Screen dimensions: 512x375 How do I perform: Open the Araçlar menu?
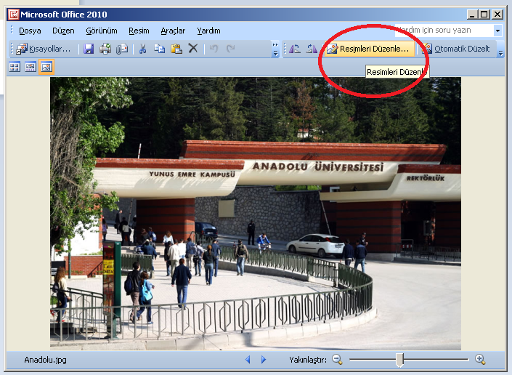click(173, 31)
